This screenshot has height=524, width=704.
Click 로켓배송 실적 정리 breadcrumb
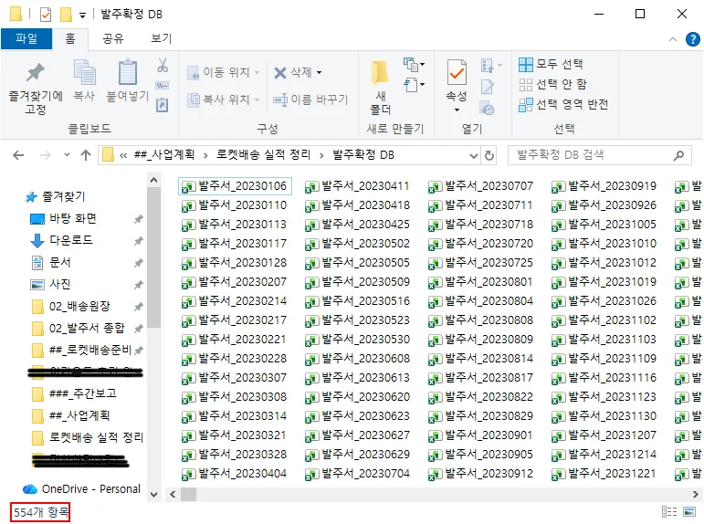(x=263, y=155)
